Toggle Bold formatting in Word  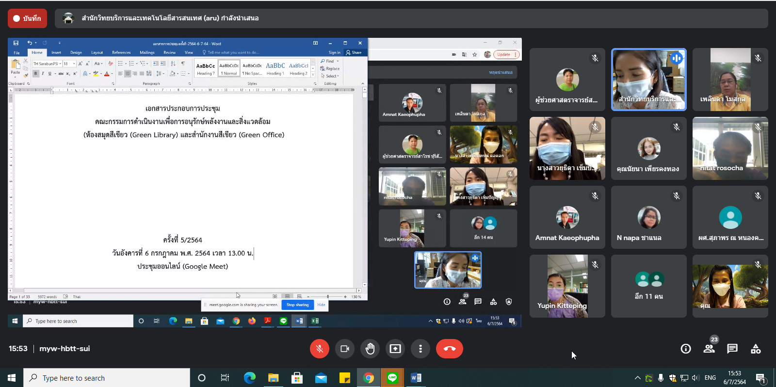(x=35, y=74)
